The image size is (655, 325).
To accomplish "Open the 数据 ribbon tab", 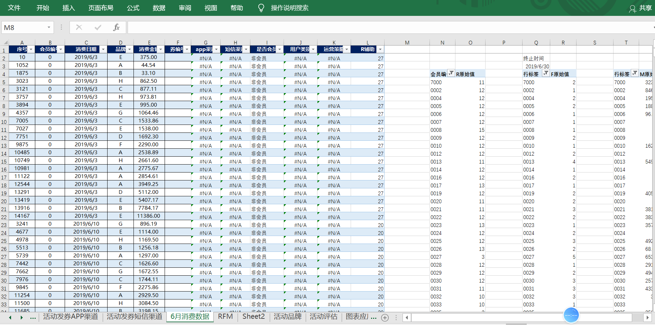I will point(159,8).
